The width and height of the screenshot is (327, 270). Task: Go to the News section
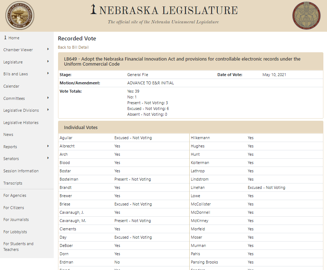(8, 135)
